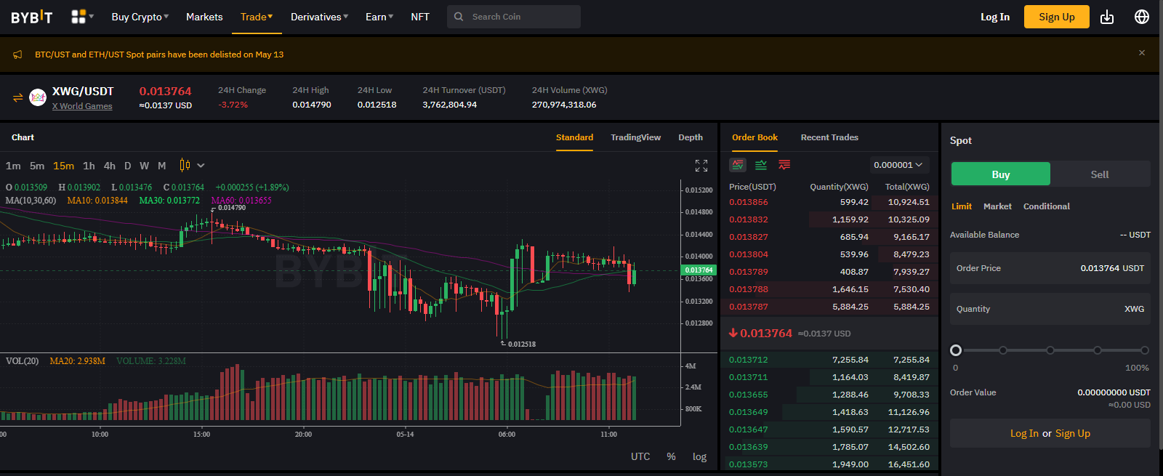The height and width of the screenshot is (476, 1163).
Task: Select the 1m chart interval
Action: coord(13,166)
